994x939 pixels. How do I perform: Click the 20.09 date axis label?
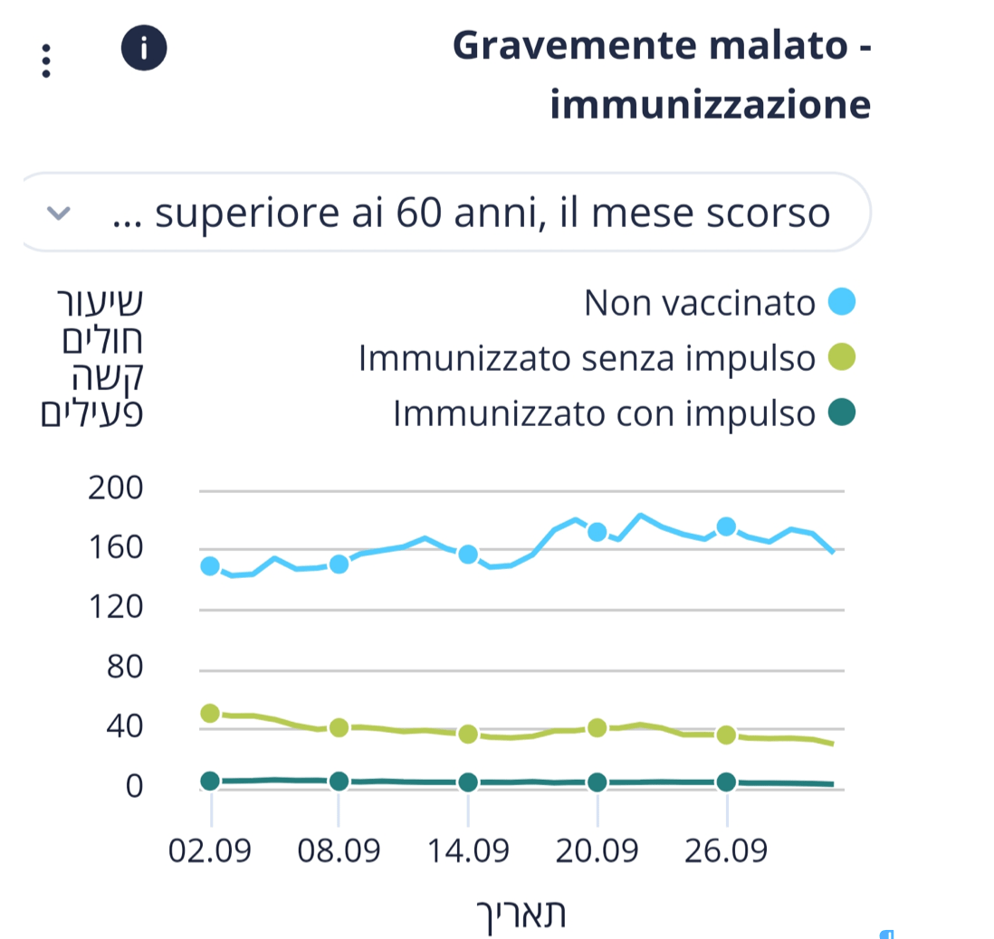point(597,850)
